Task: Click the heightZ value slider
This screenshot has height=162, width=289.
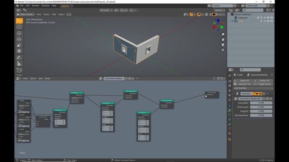Action: [x=261, y=111]
